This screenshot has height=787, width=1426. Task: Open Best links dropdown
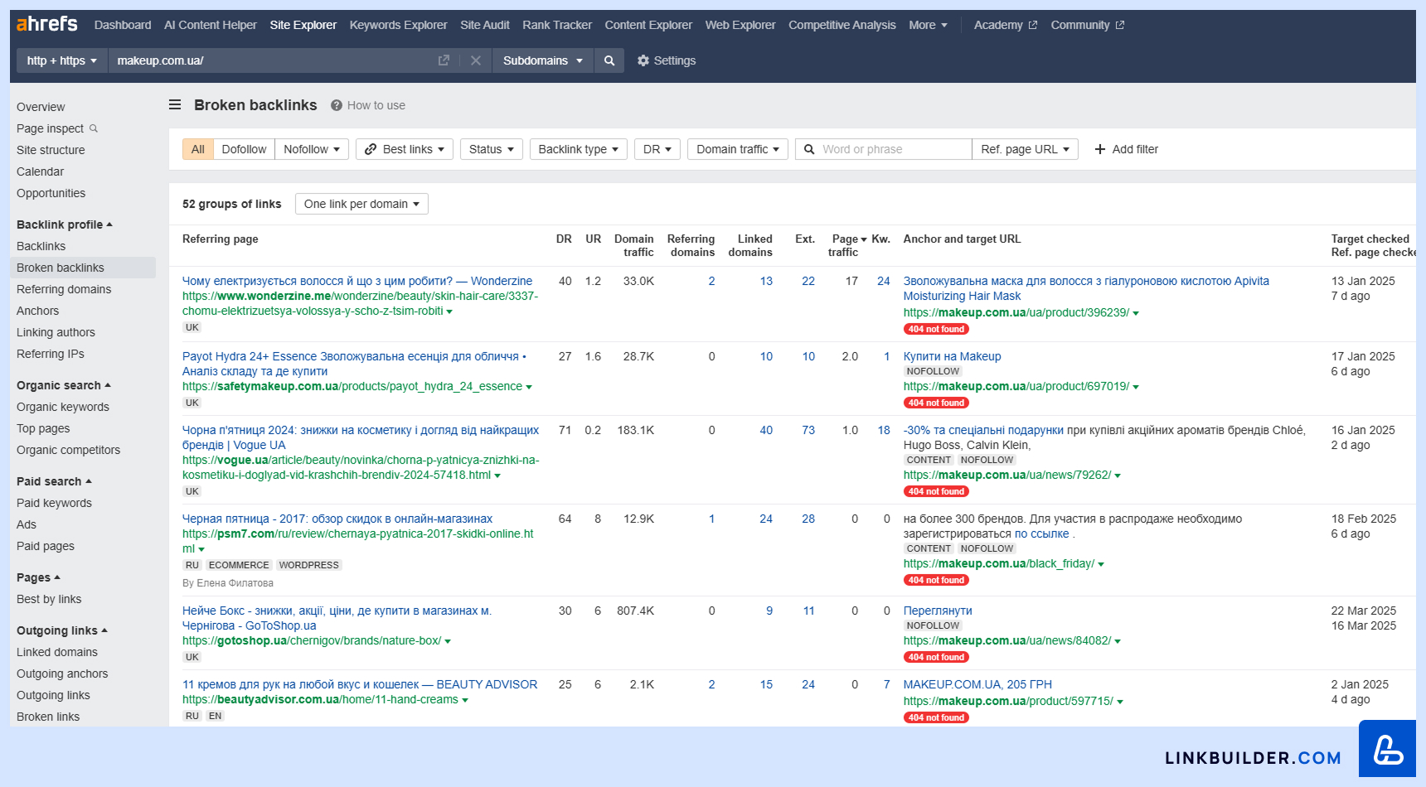(x=405, y=149)
